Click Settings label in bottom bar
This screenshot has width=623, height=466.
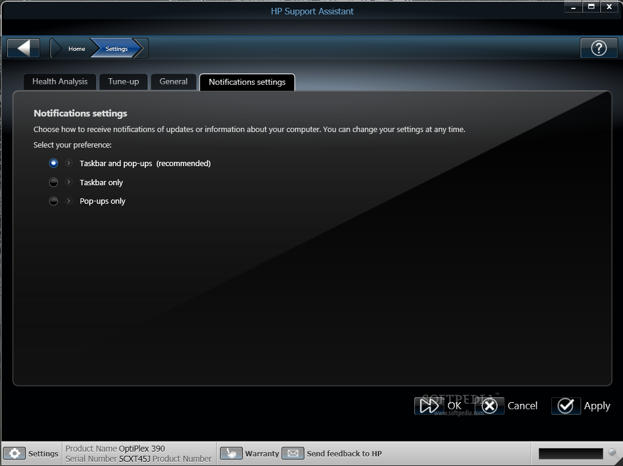43,453
